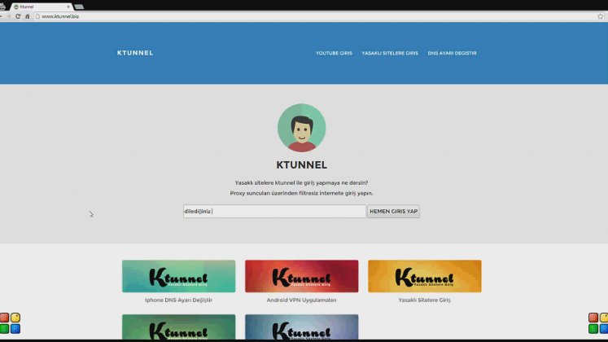The image size is (608, 342).
Task: Click text 'Proxy sunucuları üzerinden filtresiz internete giriş yapın.'
Action: tap(302, 193)
